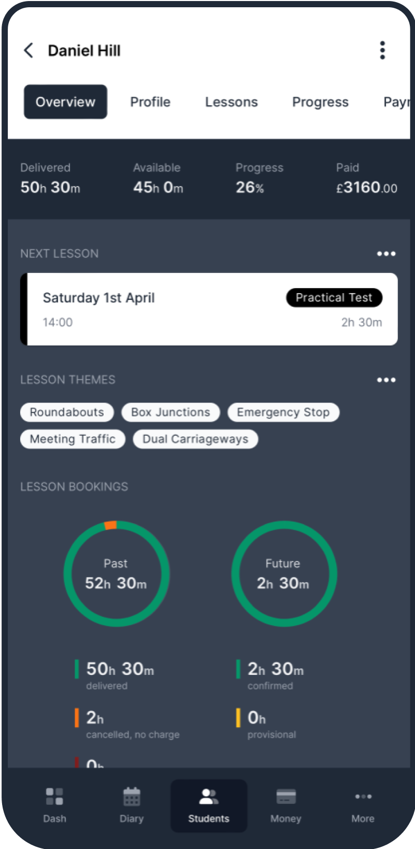Click the Past lesson bookings ring chart
415x849 pixels.
tap(117, 574)
